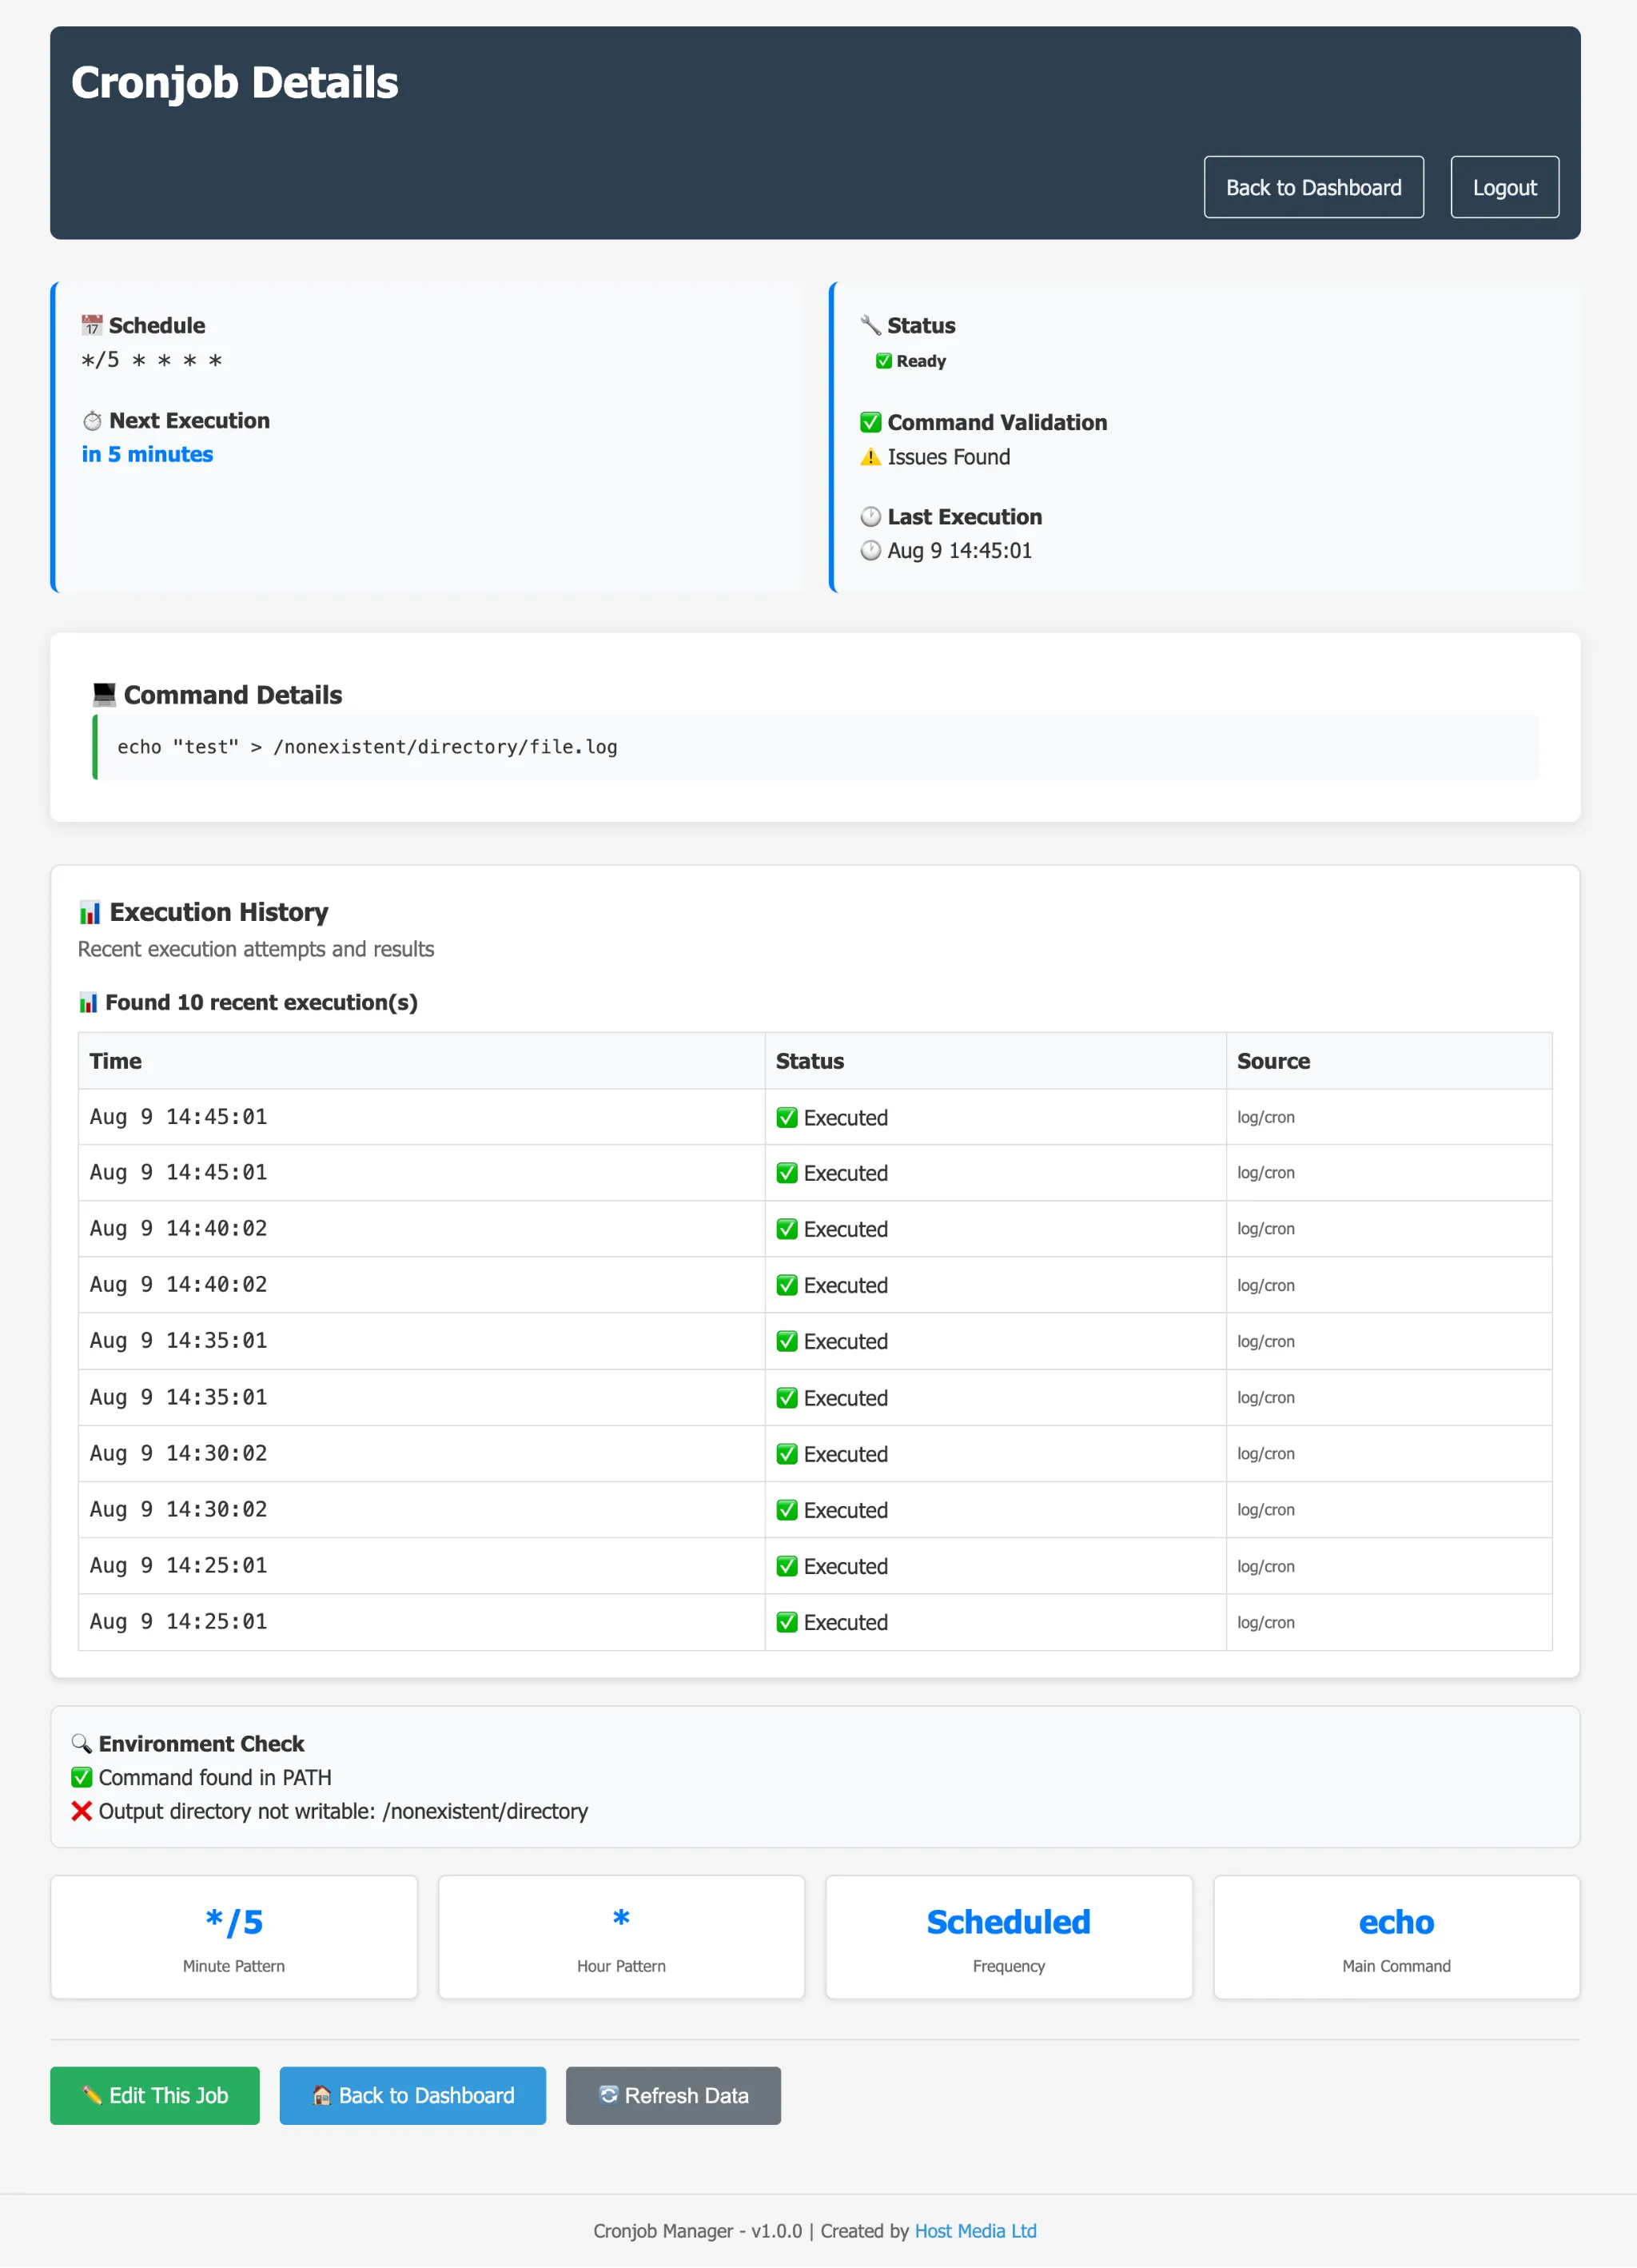The image size is (1637, 2268).
Task: Click the clock icon next to Last Execution
Action: click(870, 517)
